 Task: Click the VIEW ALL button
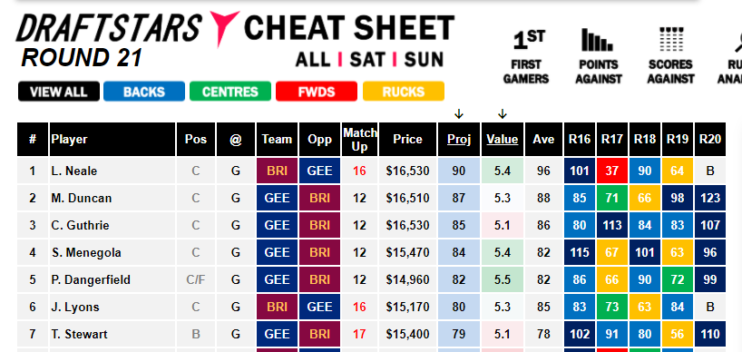(x=59, y=92)
